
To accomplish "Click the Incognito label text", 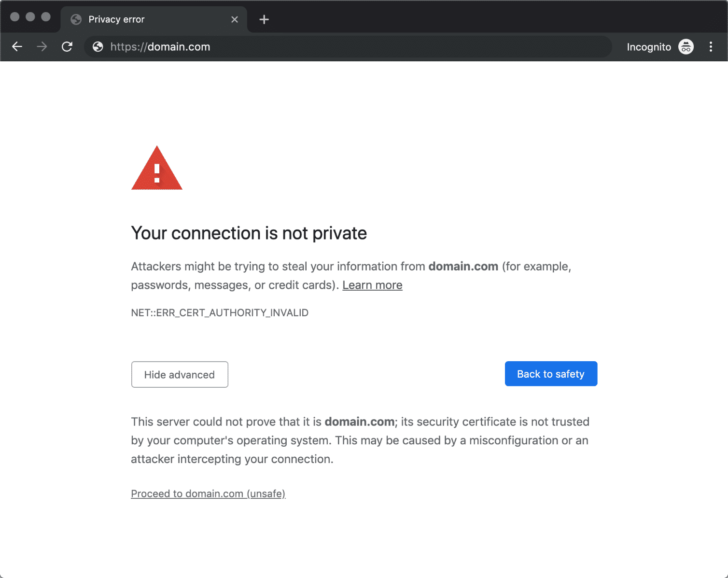I will click(649, 46).
